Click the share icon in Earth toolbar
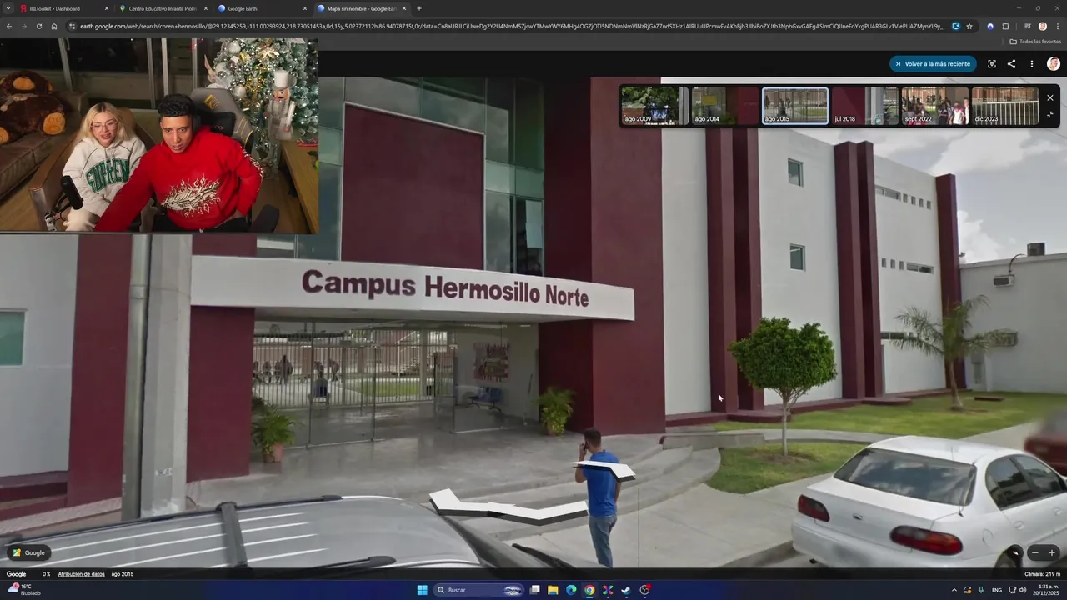Image resolution: width=1067 pixels, height=600 pixels. 1011,64
